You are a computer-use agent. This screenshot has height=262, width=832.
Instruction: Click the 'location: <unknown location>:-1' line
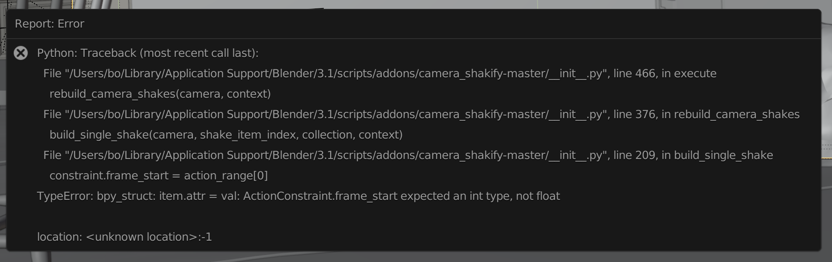[x=125, y=237]
